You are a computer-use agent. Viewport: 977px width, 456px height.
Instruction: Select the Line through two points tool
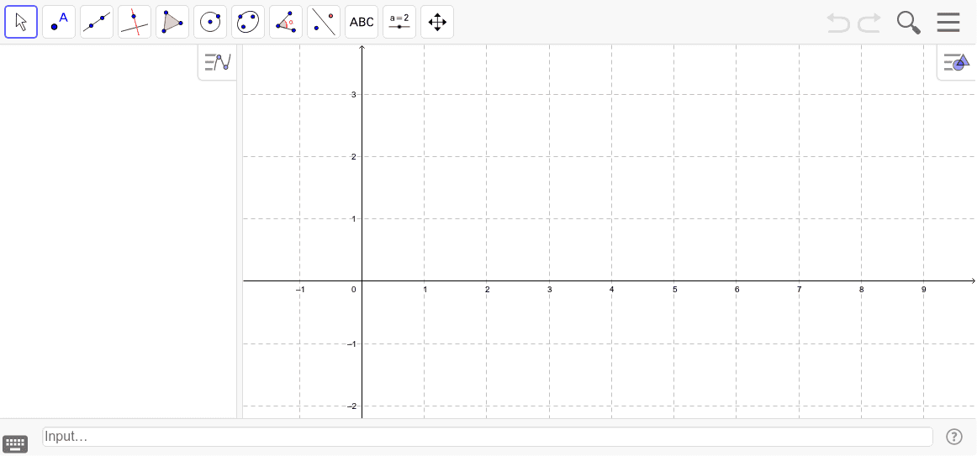(x=97, y=23)
